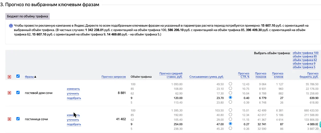The width and height of the screenshot is (321, 133).
Task: Choose the объём трафика 62 link
Action: point(305,60)
